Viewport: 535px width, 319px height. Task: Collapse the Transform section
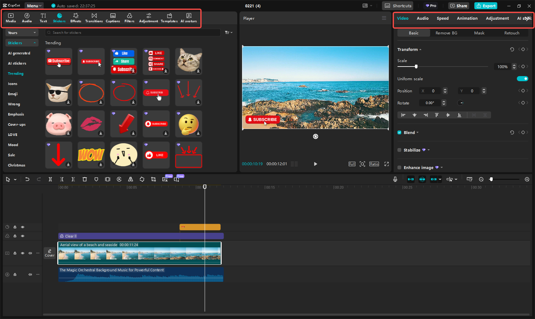tap(420, 49)
